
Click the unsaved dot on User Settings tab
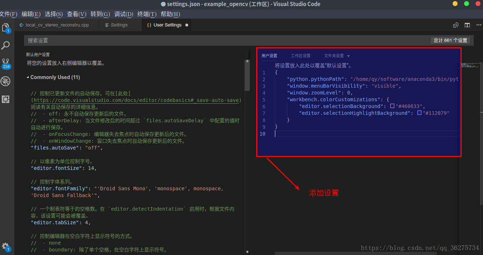[187, 25]
